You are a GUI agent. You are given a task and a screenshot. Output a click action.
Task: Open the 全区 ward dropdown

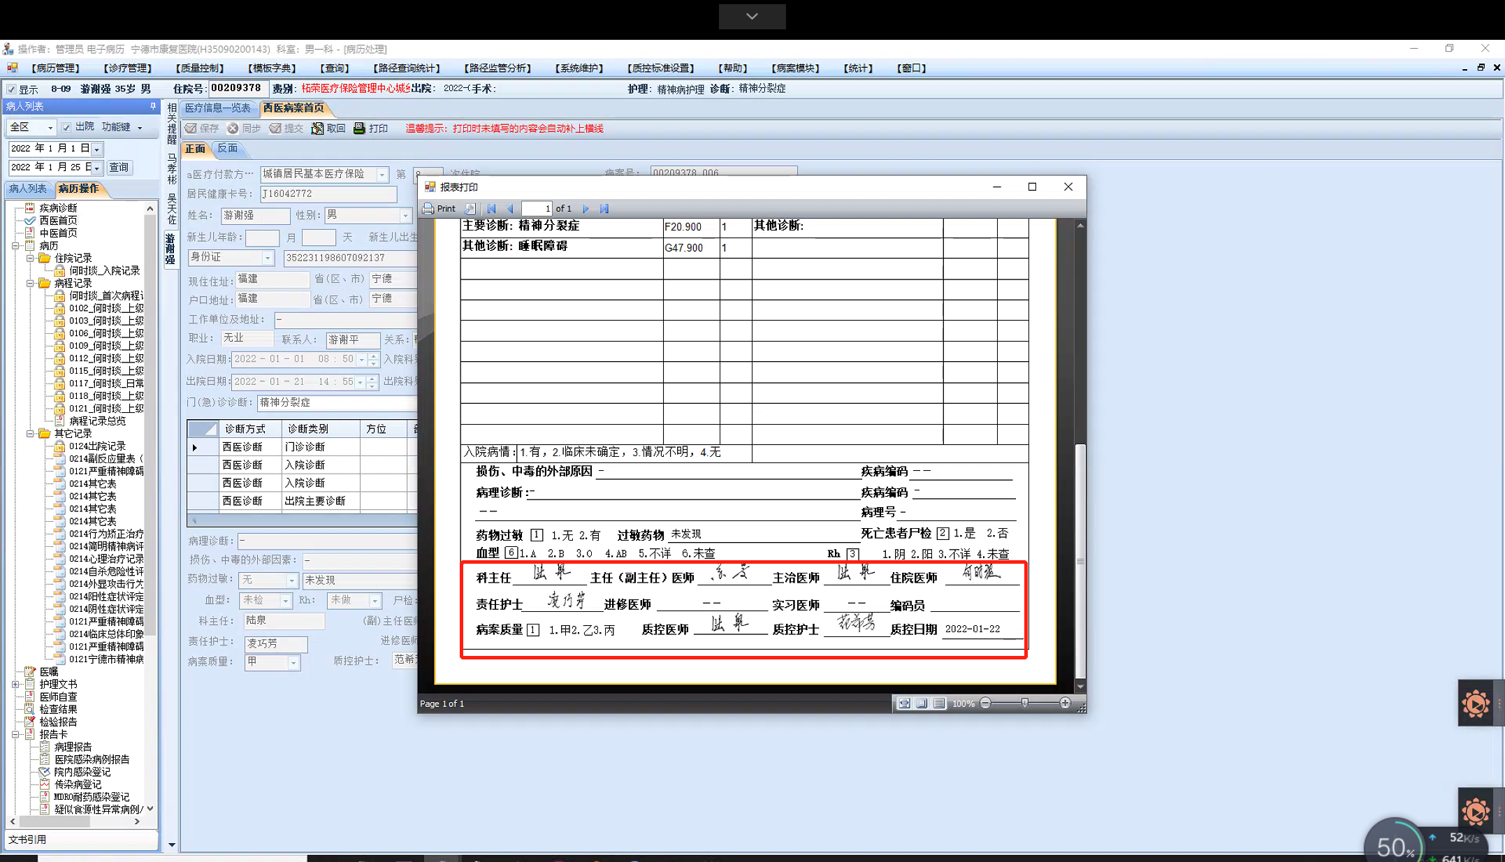50,127
